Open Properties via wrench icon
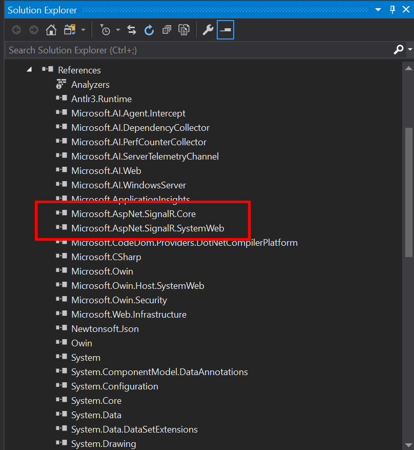Viewport: 414px width, 450px height. (x=208, y=30)
